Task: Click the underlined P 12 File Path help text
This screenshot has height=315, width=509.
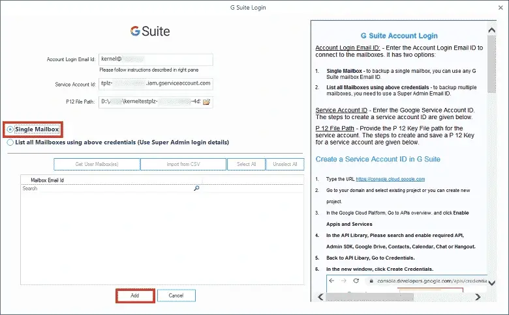Action: [335, 128]
